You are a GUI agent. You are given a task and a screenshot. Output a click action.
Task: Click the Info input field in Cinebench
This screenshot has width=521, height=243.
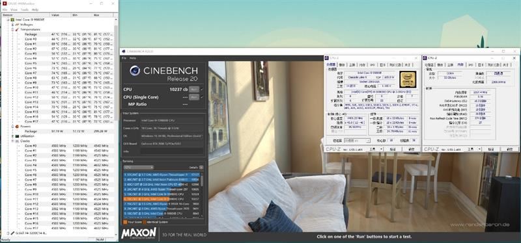point(172,151)
